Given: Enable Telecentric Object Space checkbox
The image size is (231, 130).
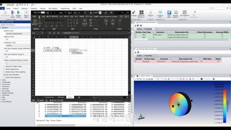Looking at the screenshot, I should click(x=4, y=66).
